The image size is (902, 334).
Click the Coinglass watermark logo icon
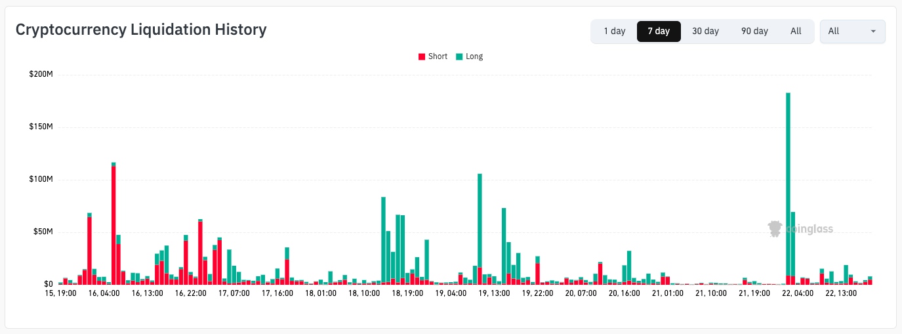click(775, 228)
